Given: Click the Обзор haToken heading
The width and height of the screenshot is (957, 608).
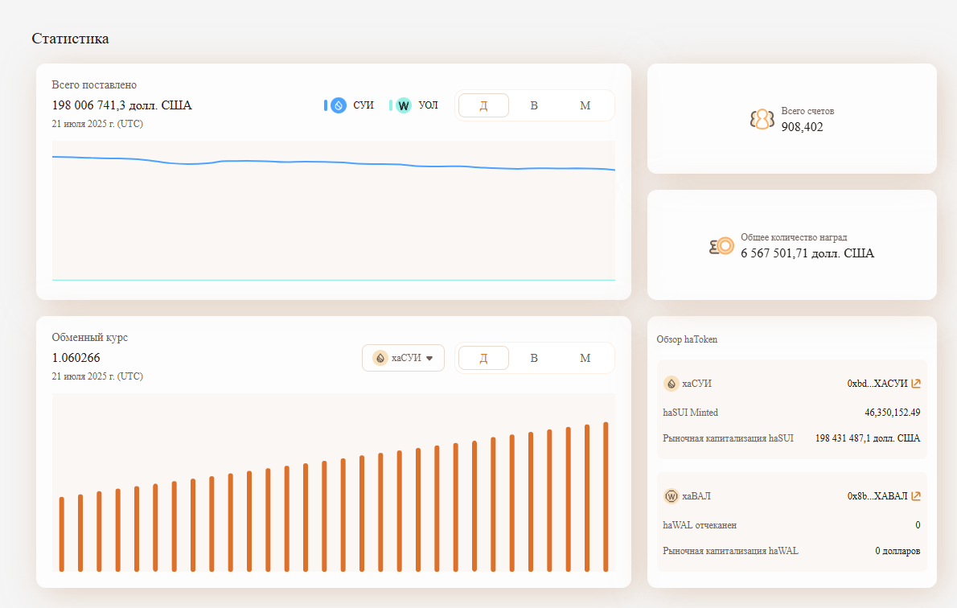Looking at the screenshot, I should click(x=687, y=339).
